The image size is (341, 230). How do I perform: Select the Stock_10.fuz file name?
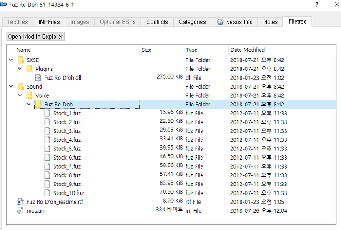click(69, 193)
